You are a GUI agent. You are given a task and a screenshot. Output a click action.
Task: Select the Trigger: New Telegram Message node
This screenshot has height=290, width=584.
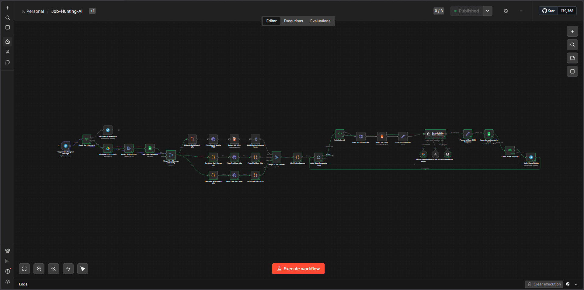[66, 146]
